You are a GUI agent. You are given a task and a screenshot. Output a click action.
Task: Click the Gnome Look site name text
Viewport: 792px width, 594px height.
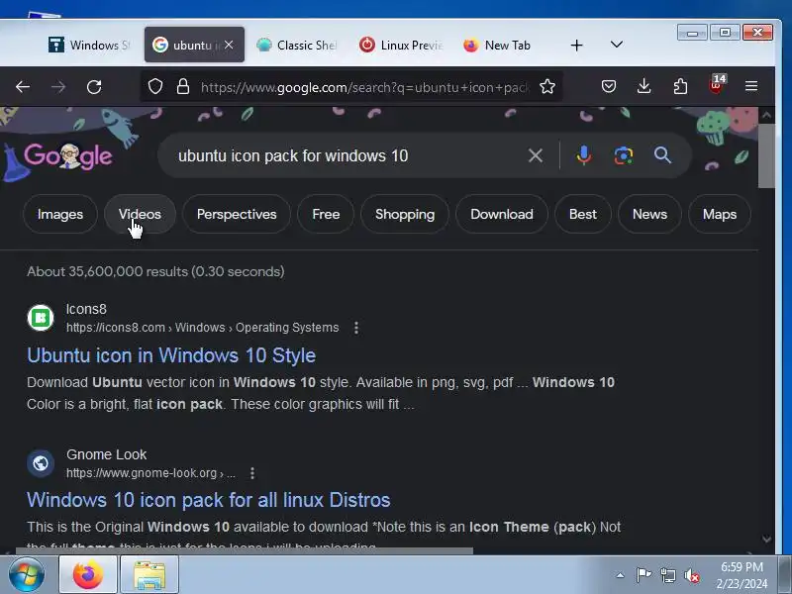(x=107, y=454)
